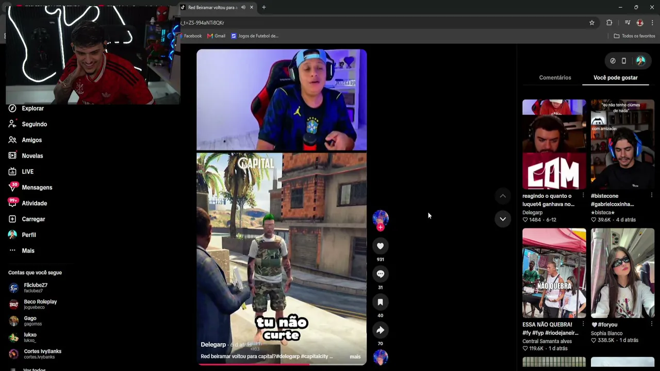Click the 'Contas que você segue' heading
The image size is (660, 371).
(35, 273)
